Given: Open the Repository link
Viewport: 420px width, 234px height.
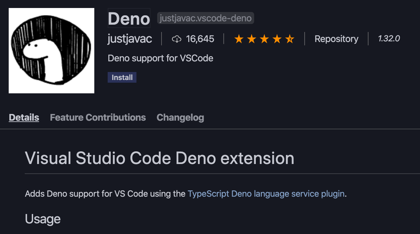Looking at the screenshot, I should (x=336, y=39).
